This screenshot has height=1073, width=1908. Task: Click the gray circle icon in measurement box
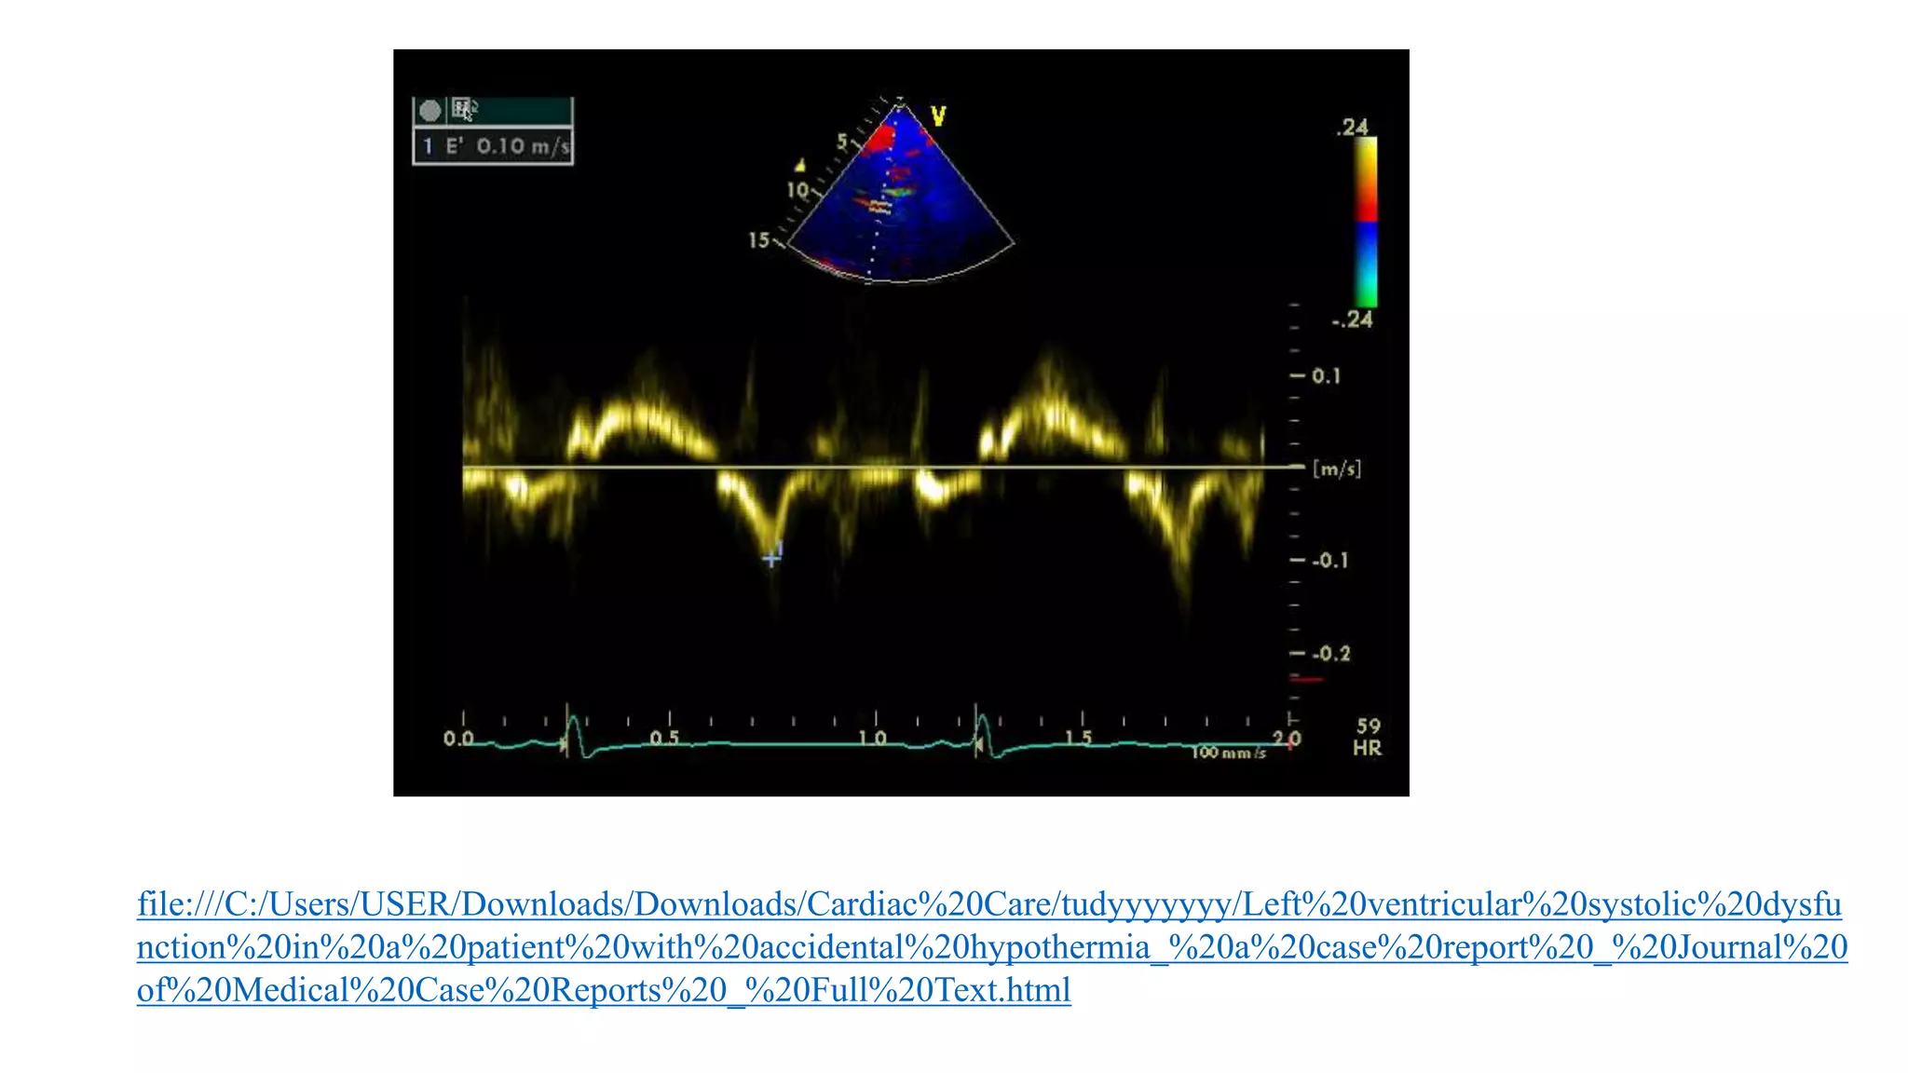pos(429,111)
